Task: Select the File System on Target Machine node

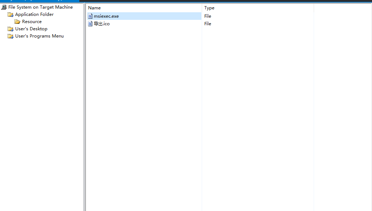Action: [40, 7]
